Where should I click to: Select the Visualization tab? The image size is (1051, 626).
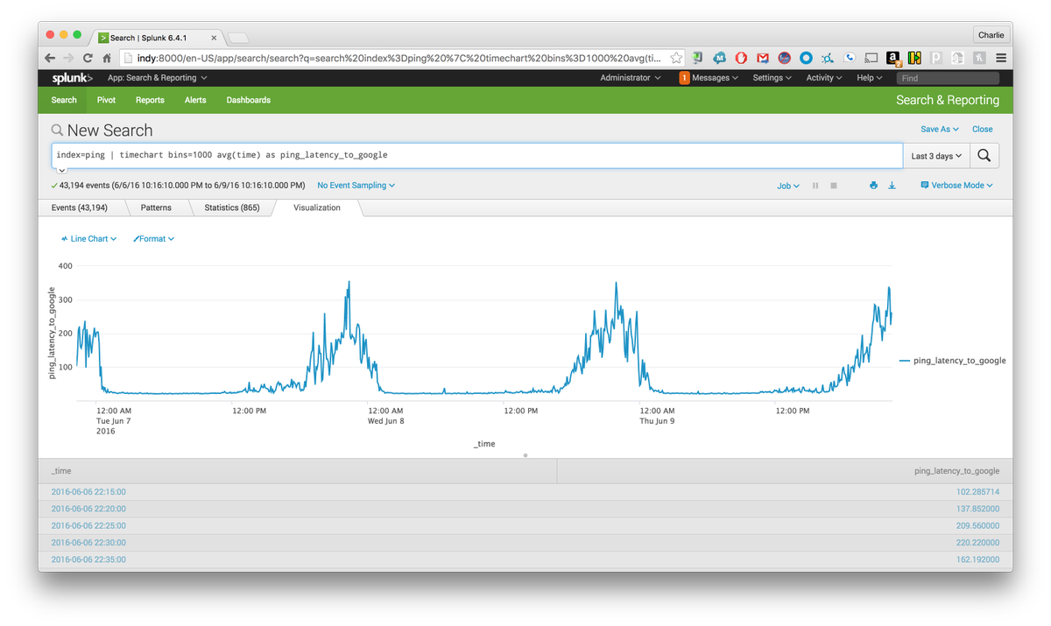[x=317, y=207]
